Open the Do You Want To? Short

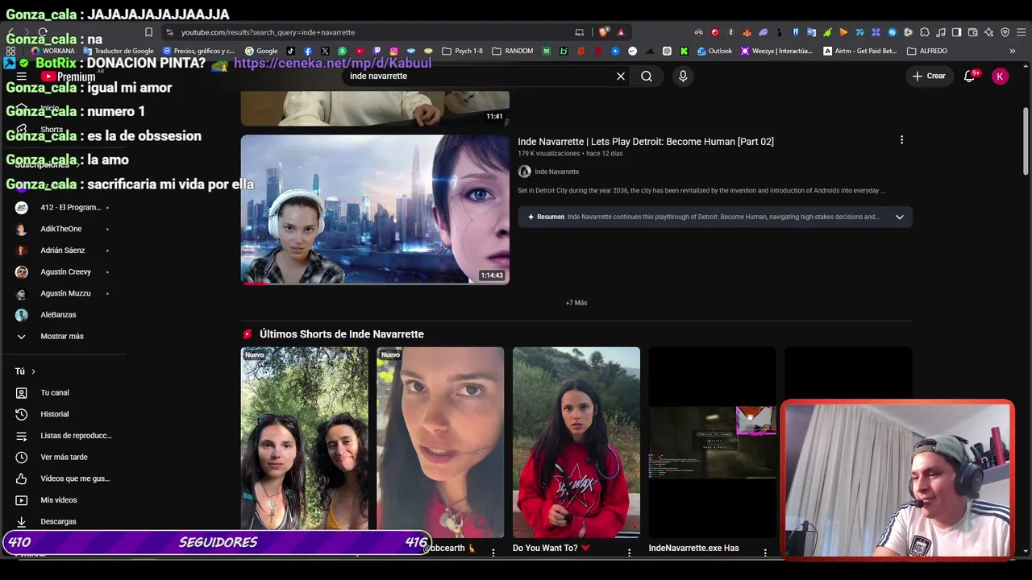(x=576, y=442)
